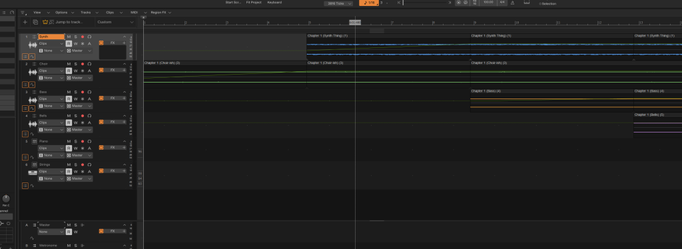Mute the Synth track

[x=69, y=37]
